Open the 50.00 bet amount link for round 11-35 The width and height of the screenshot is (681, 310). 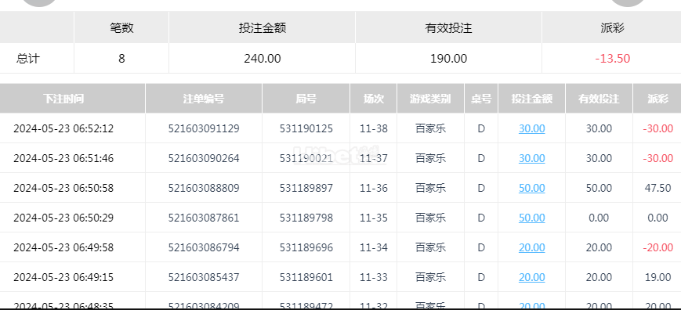(531, 218)
